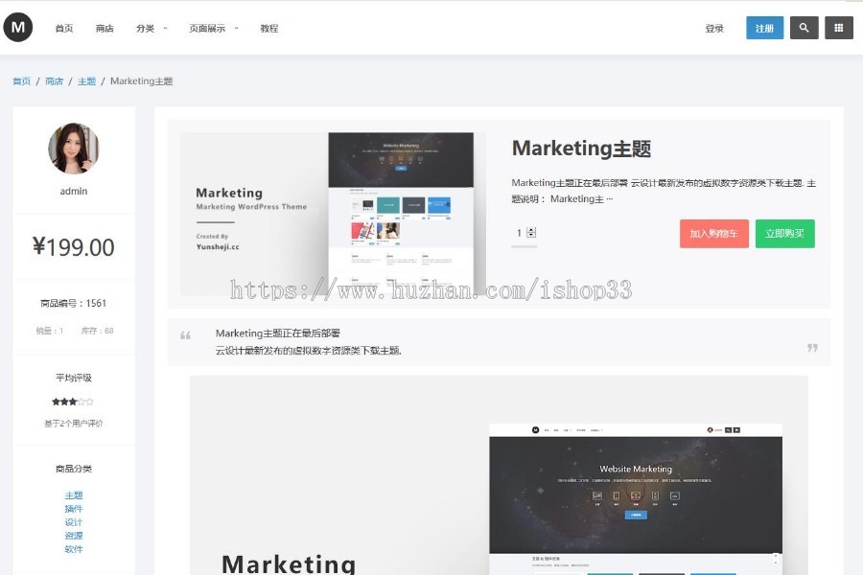The height and width of the screenshot is (575, 863).
Task: Expand the 页面展示 dropdown menu
Action: pos(214,28)
